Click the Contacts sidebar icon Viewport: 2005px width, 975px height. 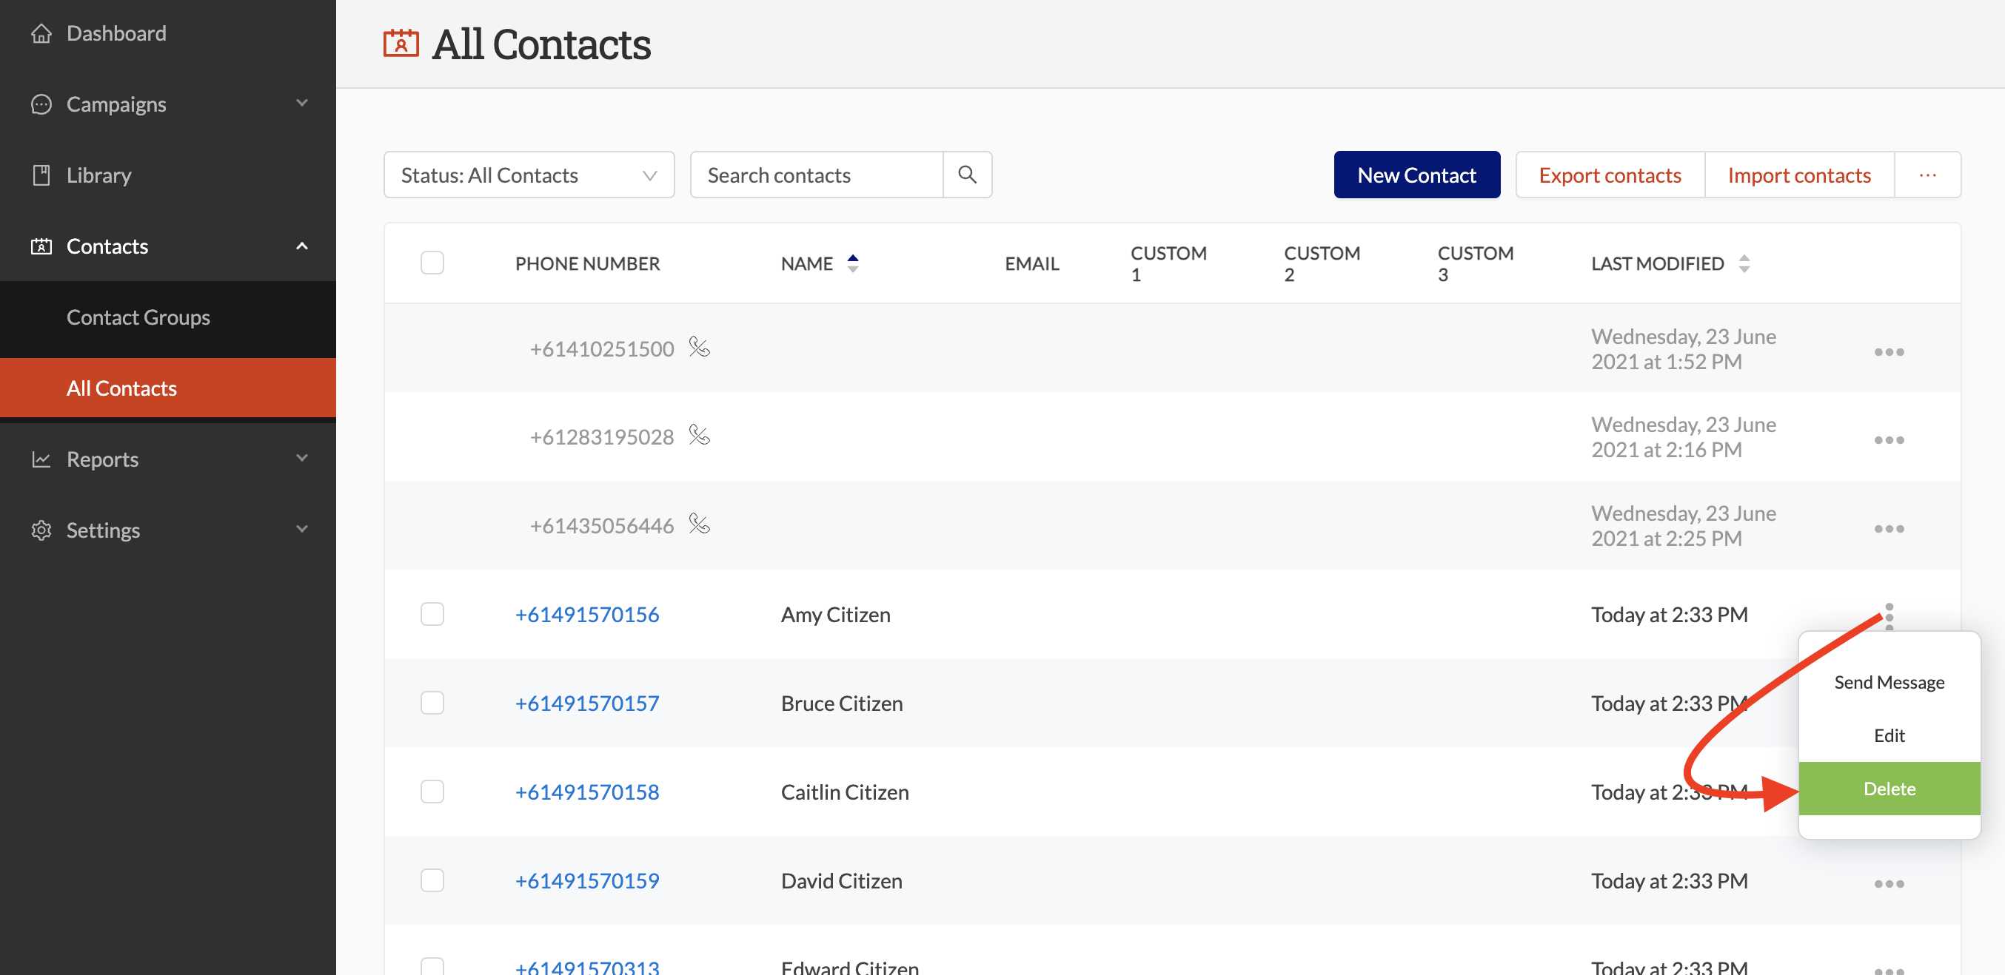coord(41,246)
